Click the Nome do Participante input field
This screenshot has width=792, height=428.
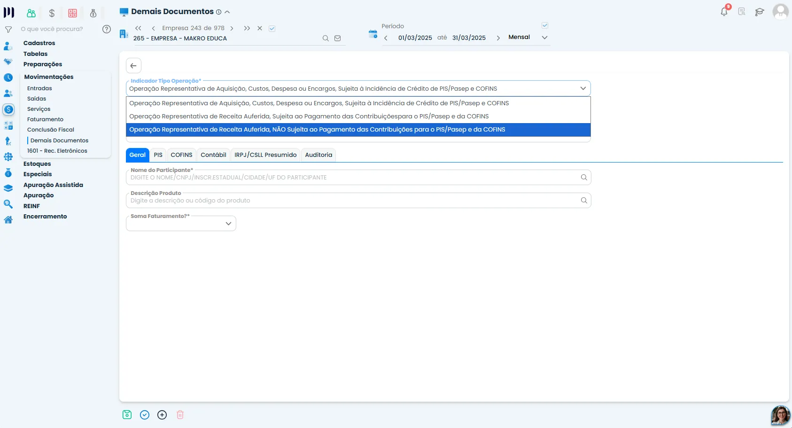(x=358, y=178)
